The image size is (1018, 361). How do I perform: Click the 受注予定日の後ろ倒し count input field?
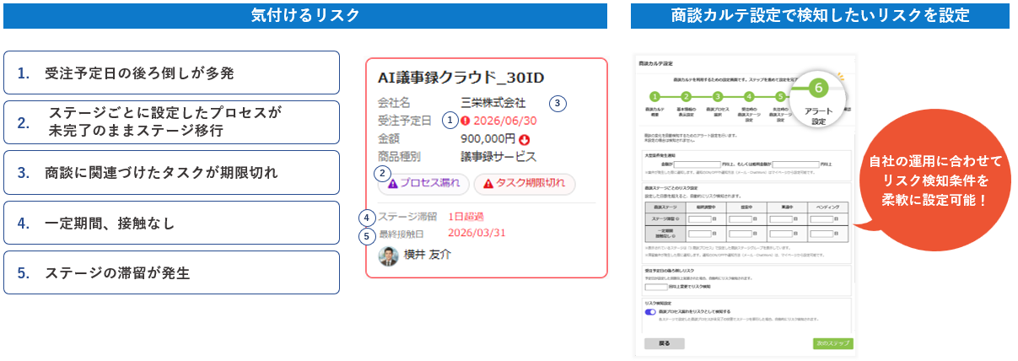tap(654, 287)
